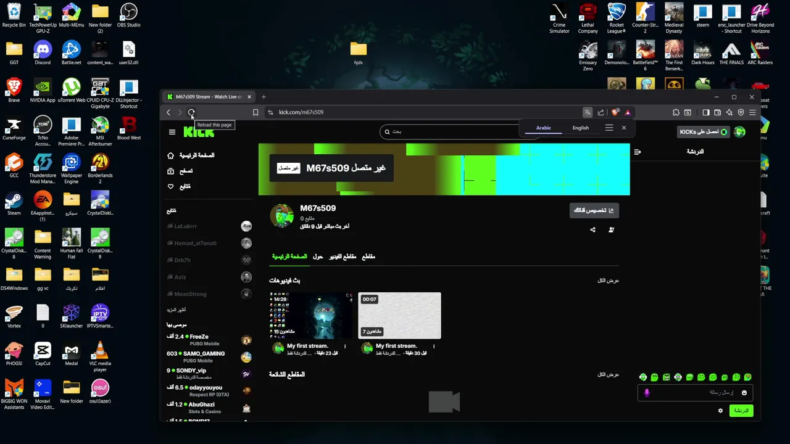Open the Brave Shields lion icon

(x=615, y=112)
